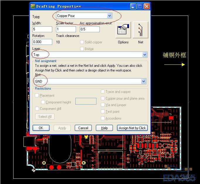Click the Net assignment group label
The width and height of the screenshot is (200, 184).
[x=45, y=61]
